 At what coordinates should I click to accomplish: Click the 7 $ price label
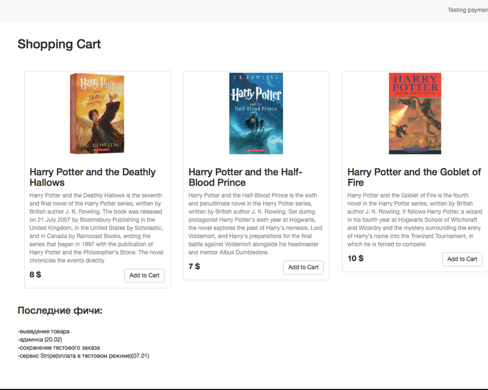(x=194, y=266)
